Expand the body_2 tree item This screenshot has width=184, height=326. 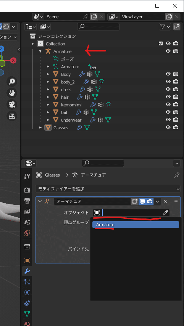(x=48, y=82)
